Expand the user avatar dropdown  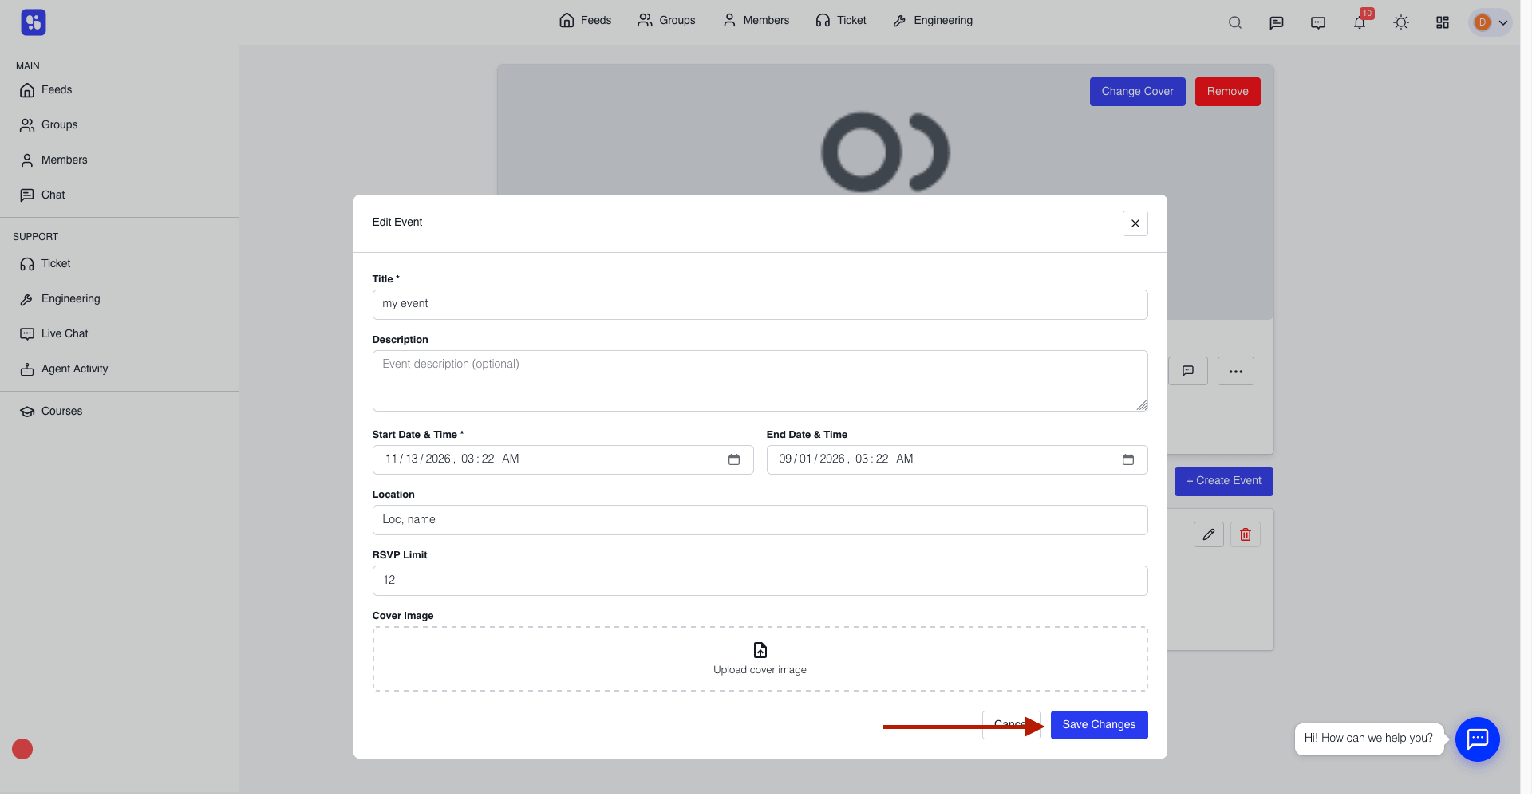(1491, 22)
